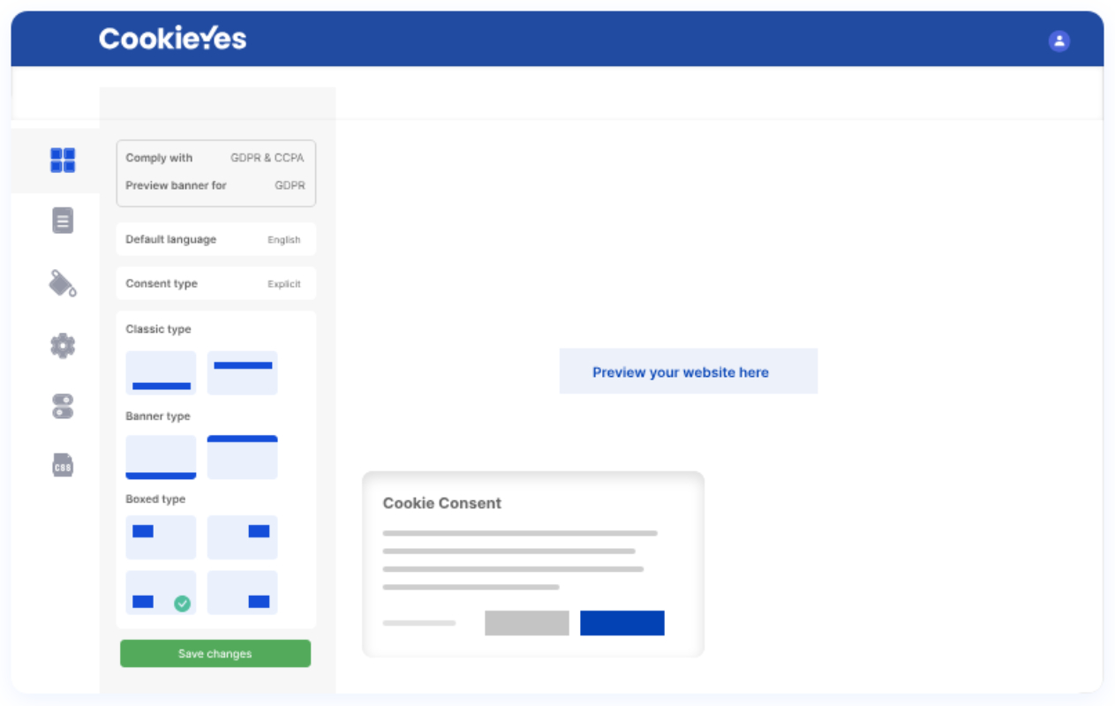This screenshot has height=706, width=1115.
Task: Click the Classic type label
Action: 158,329
